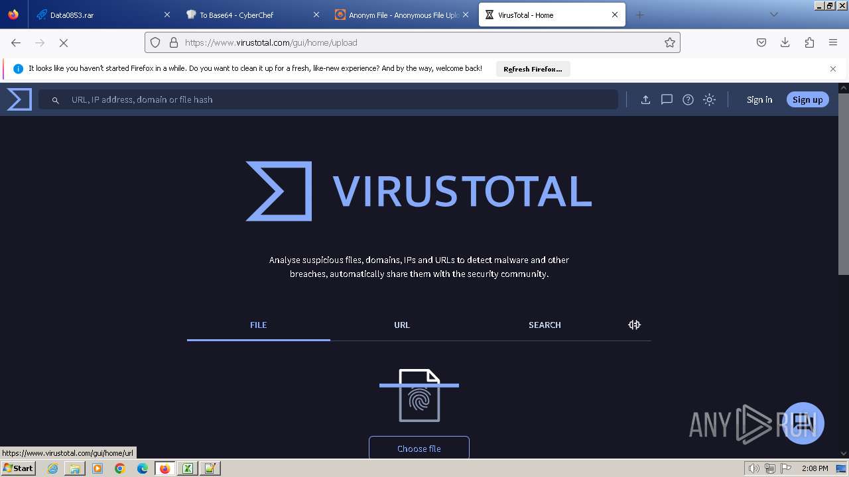Click the search magnifier icon

56,100
